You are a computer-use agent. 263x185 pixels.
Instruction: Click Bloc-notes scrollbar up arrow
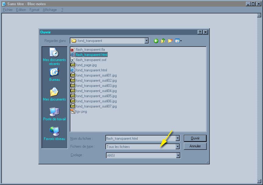tap(259, 15)
